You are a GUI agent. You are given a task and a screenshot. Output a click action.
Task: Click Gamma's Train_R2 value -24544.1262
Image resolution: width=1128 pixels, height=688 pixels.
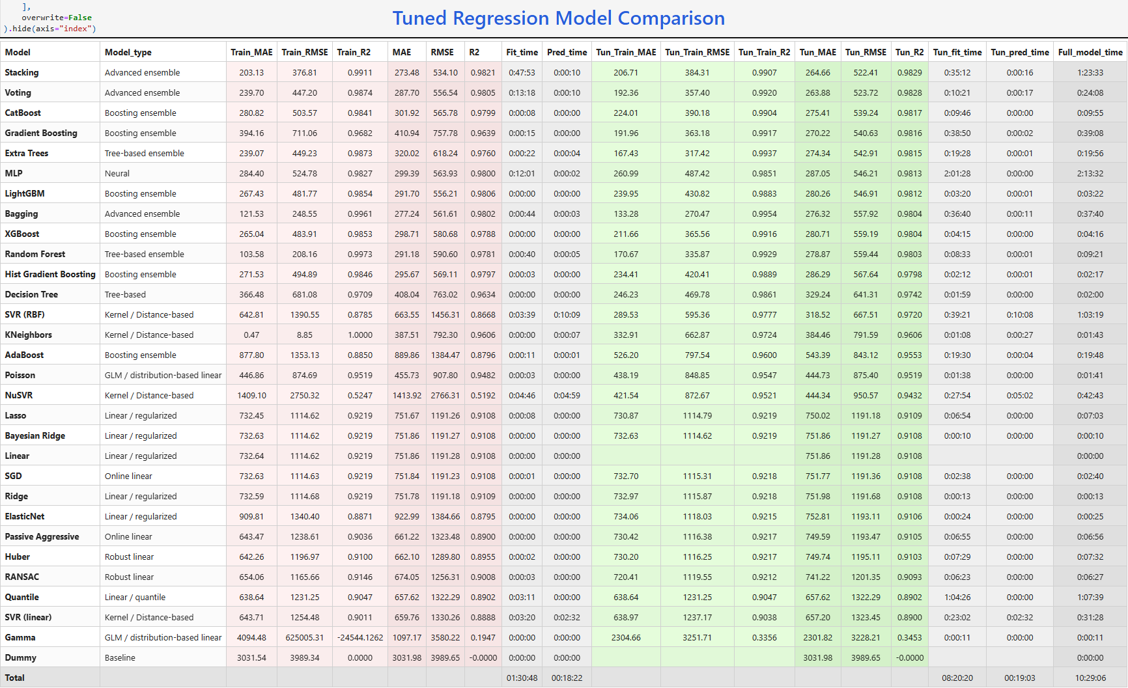(x=360, y=637)
